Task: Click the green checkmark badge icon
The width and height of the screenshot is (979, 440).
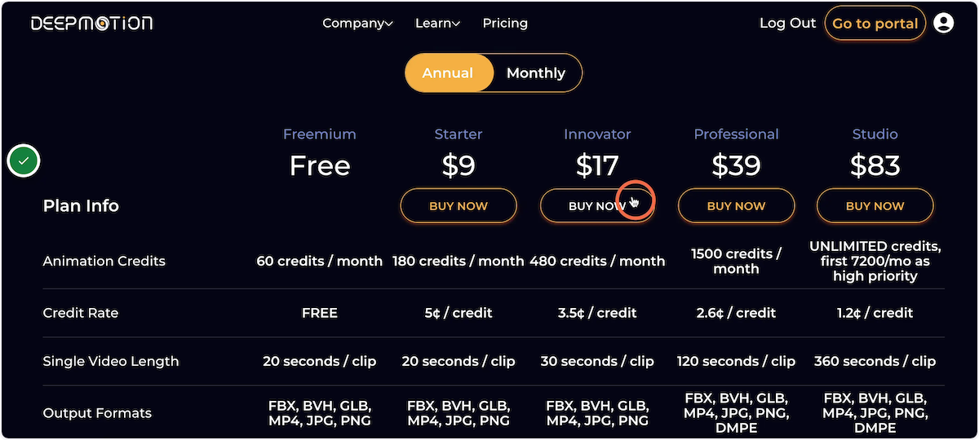Action: [x=24, y=161]
